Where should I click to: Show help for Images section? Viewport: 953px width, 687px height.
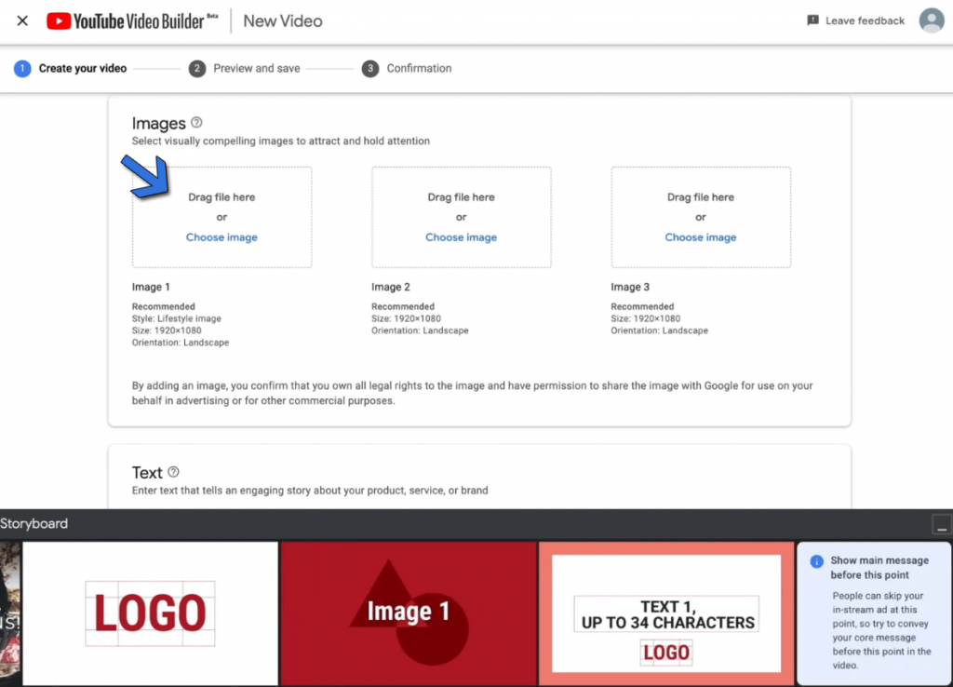(196, 122)
